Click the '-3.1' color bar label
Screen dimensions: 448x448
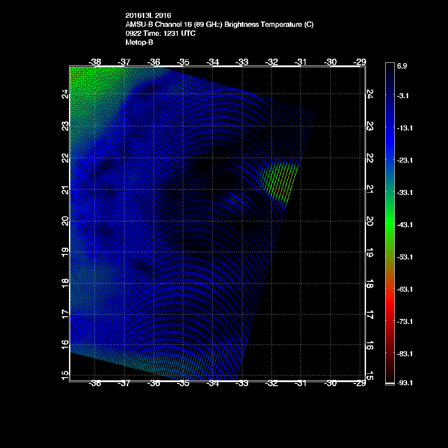403,96
